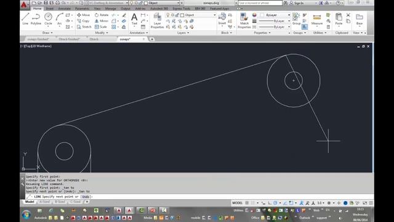Expand the Modify panel dropdown
The height and width of the screenshot is (222, 394).
101,33
